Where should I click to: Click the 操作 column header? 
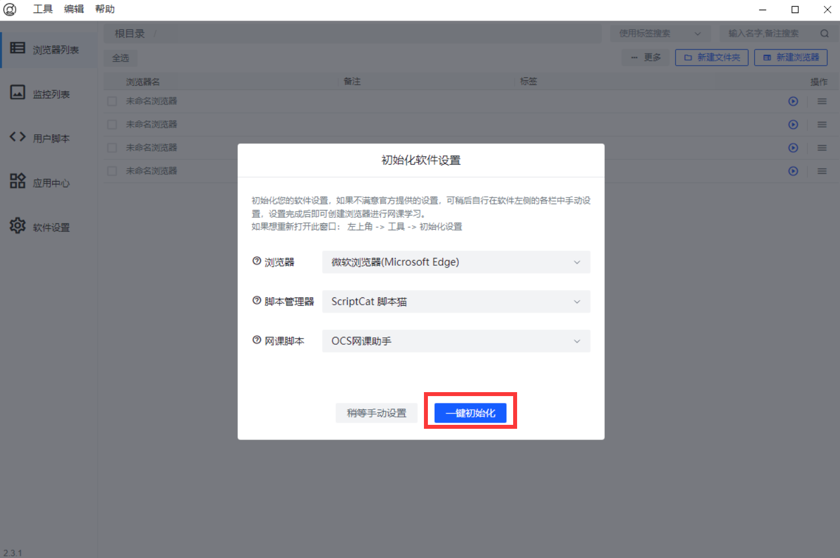click(x=819, y=82)
